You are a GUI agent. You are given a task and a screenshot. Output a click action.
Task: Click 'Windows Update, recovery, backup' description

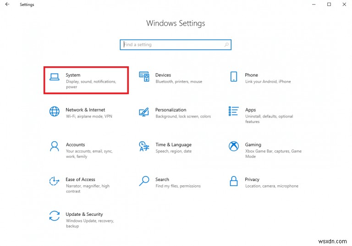(90, 224)
